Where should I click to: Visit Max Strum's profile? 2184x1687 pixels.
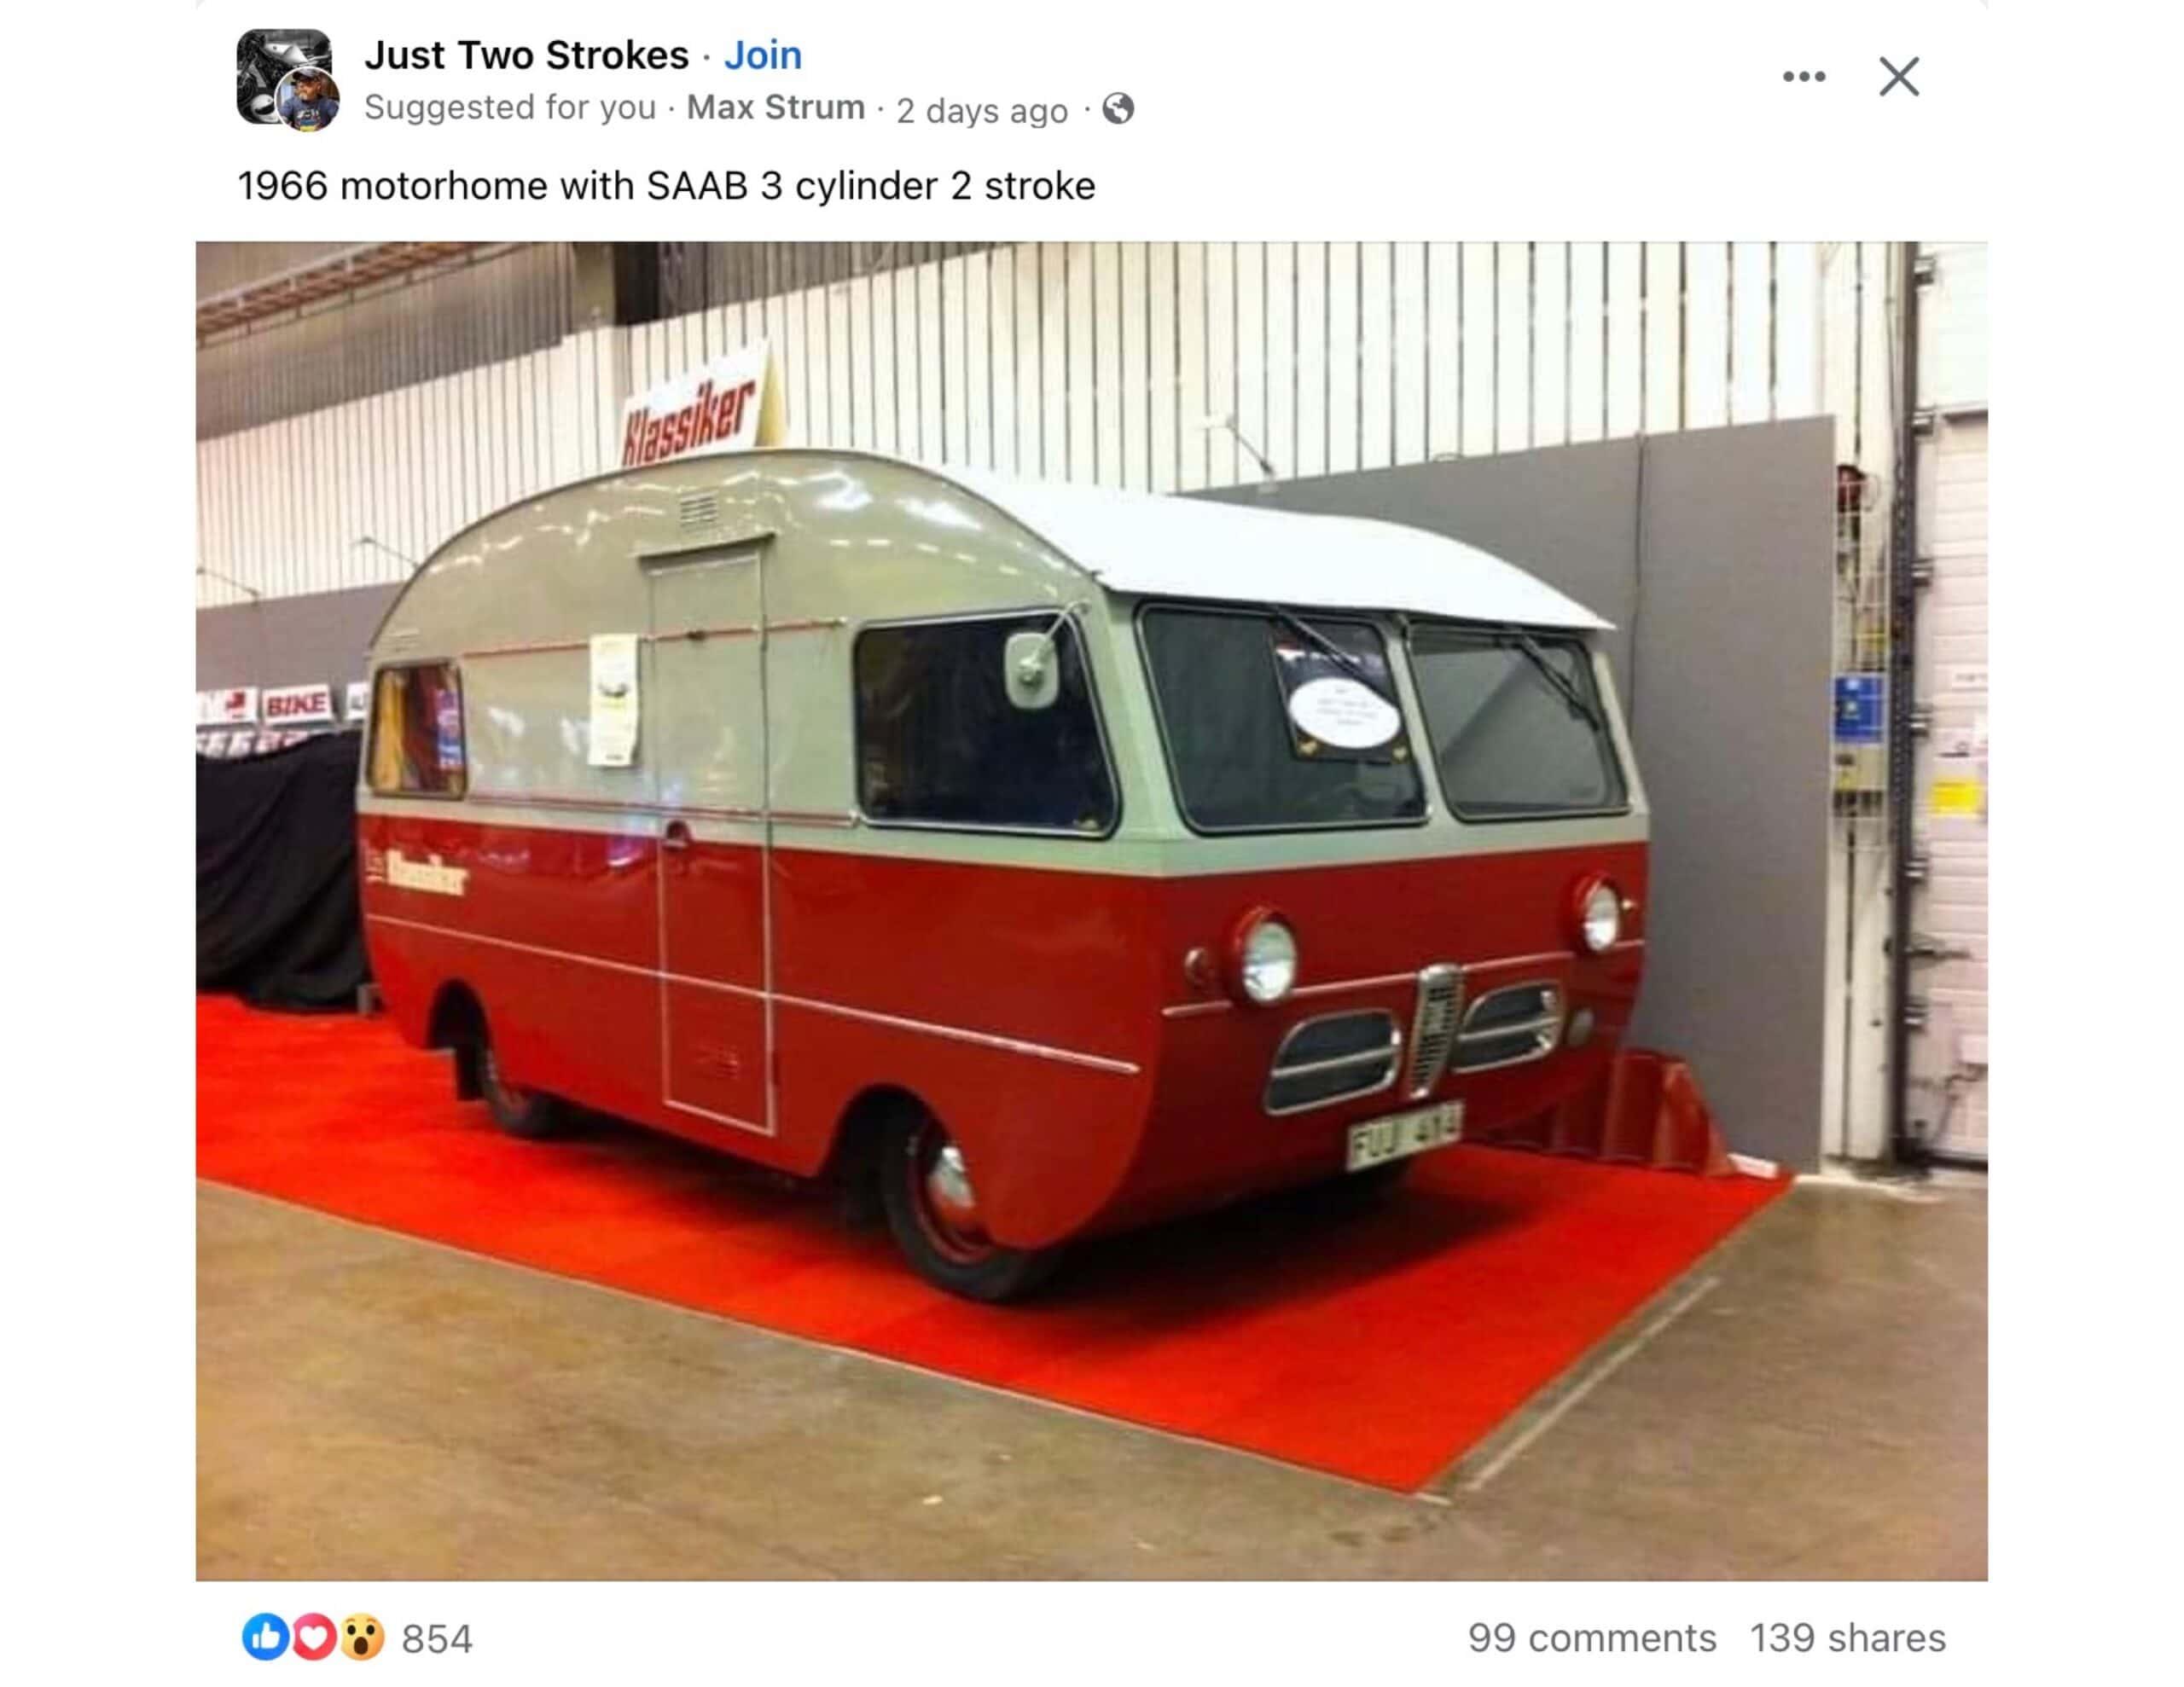[x=775, y=107]
